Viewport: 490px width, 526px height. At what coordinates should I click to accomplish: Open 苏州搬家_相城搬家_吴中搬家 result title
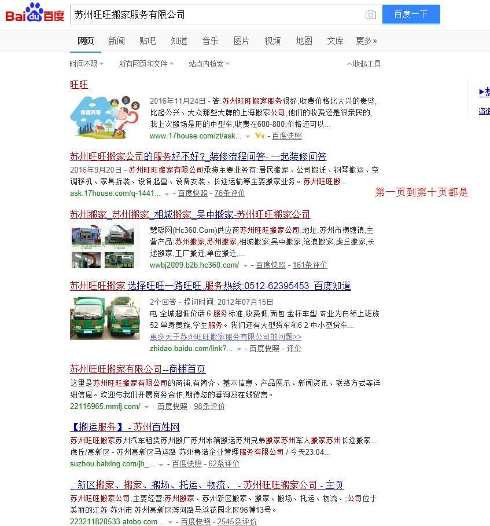[x=190, y=214]
